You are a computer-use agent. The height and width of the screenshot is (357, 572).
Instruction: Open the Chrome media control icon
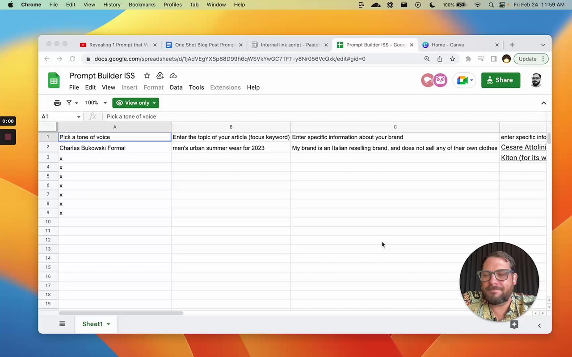click(x=481, y=59)
